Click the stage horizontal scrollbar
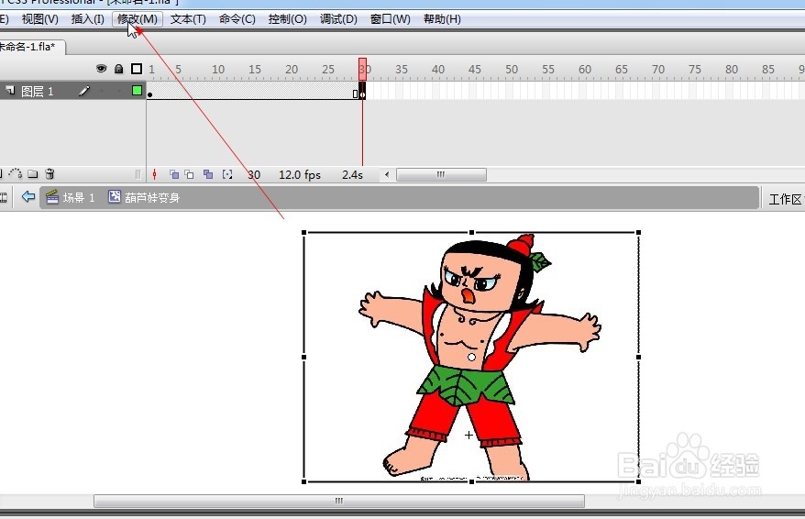Image resolution: width=805 pixels, height=519 pixels. 339,501
